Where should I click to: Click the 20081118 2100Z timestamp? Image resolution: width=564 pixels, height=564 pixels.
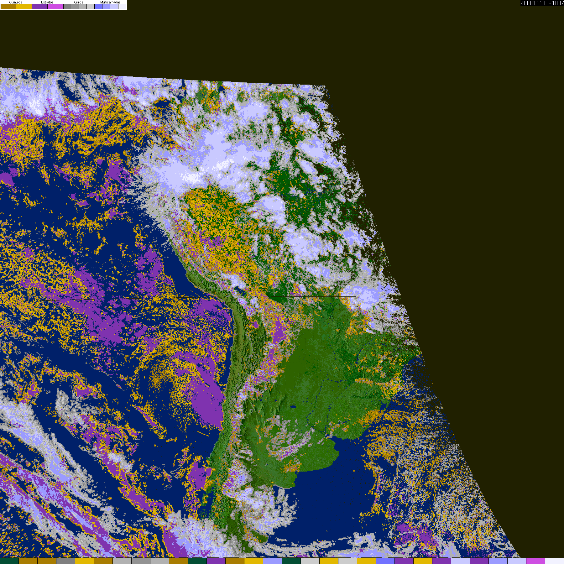click(x=542, y=3)
